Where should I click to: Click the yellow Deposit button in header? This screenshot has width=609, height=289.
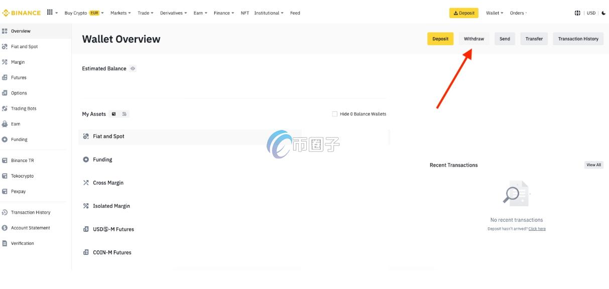coord(463,13)
